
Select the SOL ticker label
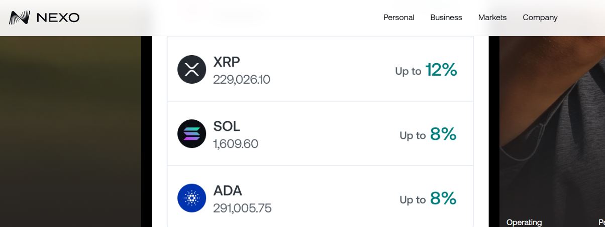[x=227, y=126]
